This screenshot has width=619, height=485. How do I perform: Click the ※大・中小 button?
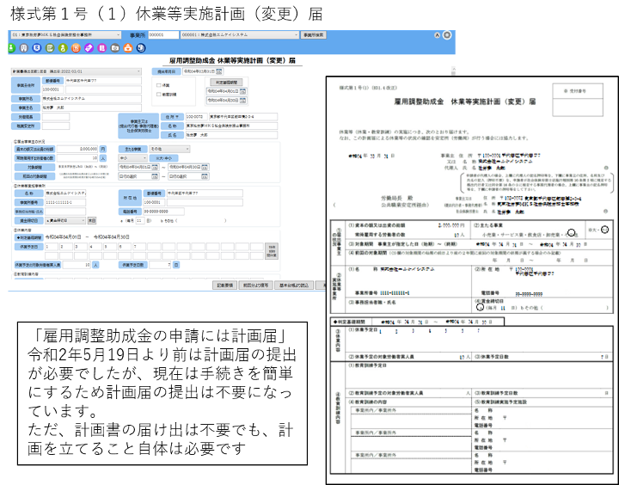163,158
